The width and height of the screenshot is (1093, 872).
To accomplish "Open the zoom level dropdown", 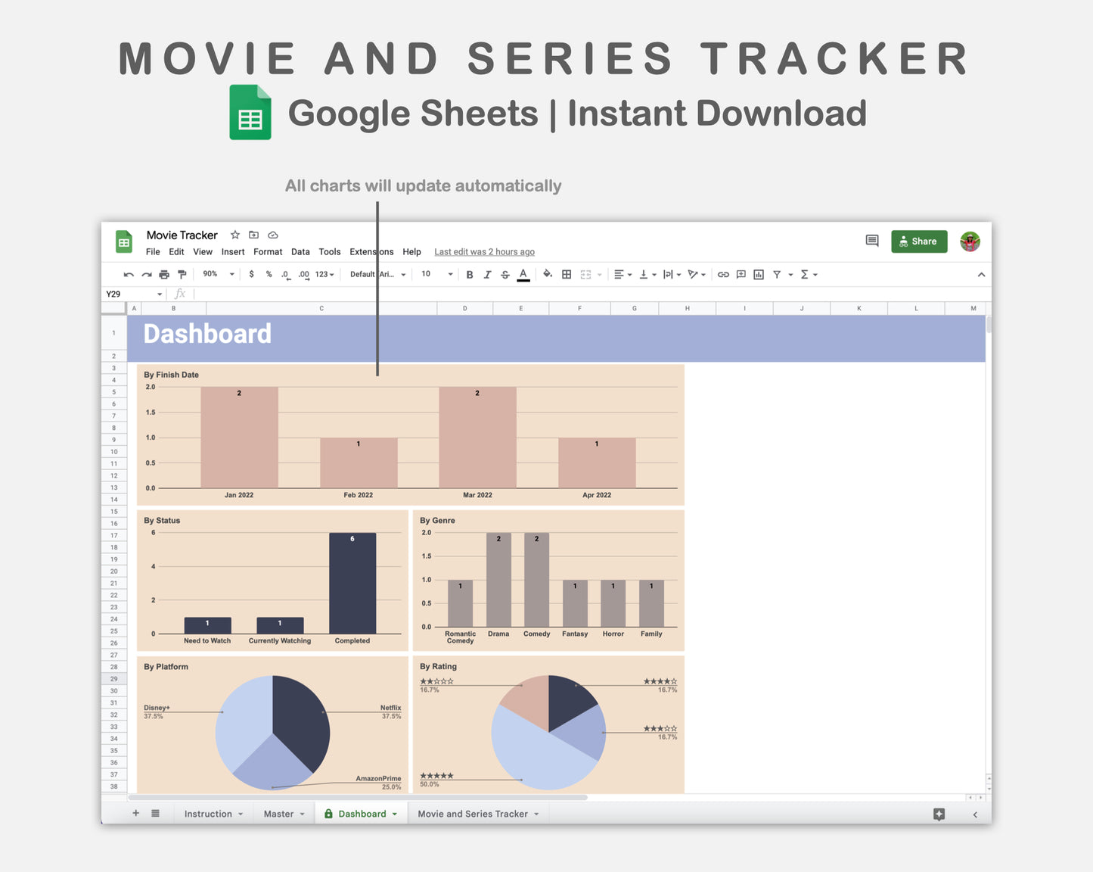I will pyautogui.click(x=219, y=275).
